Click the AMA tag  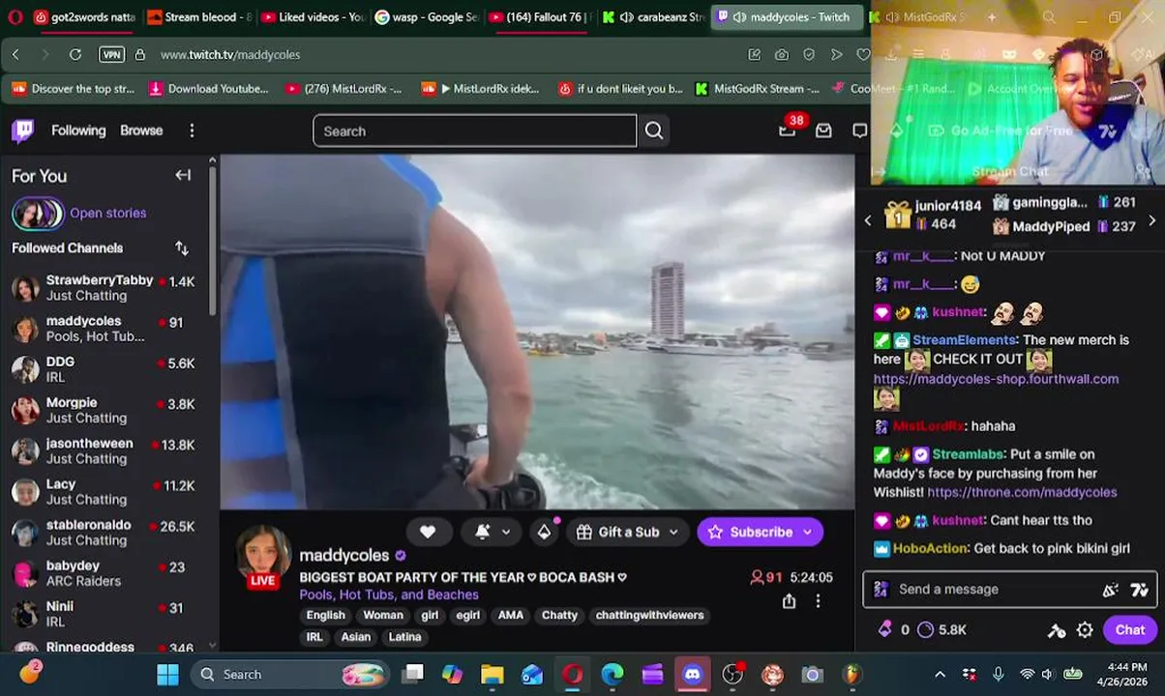coord(510,616)
